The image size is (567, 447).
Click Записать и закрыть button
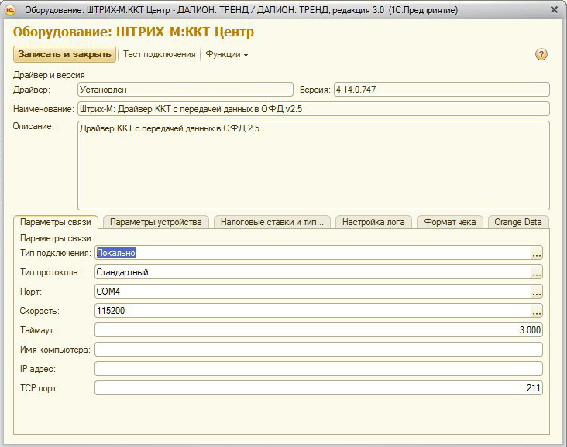pyautogui.click(x=65, y=54)
